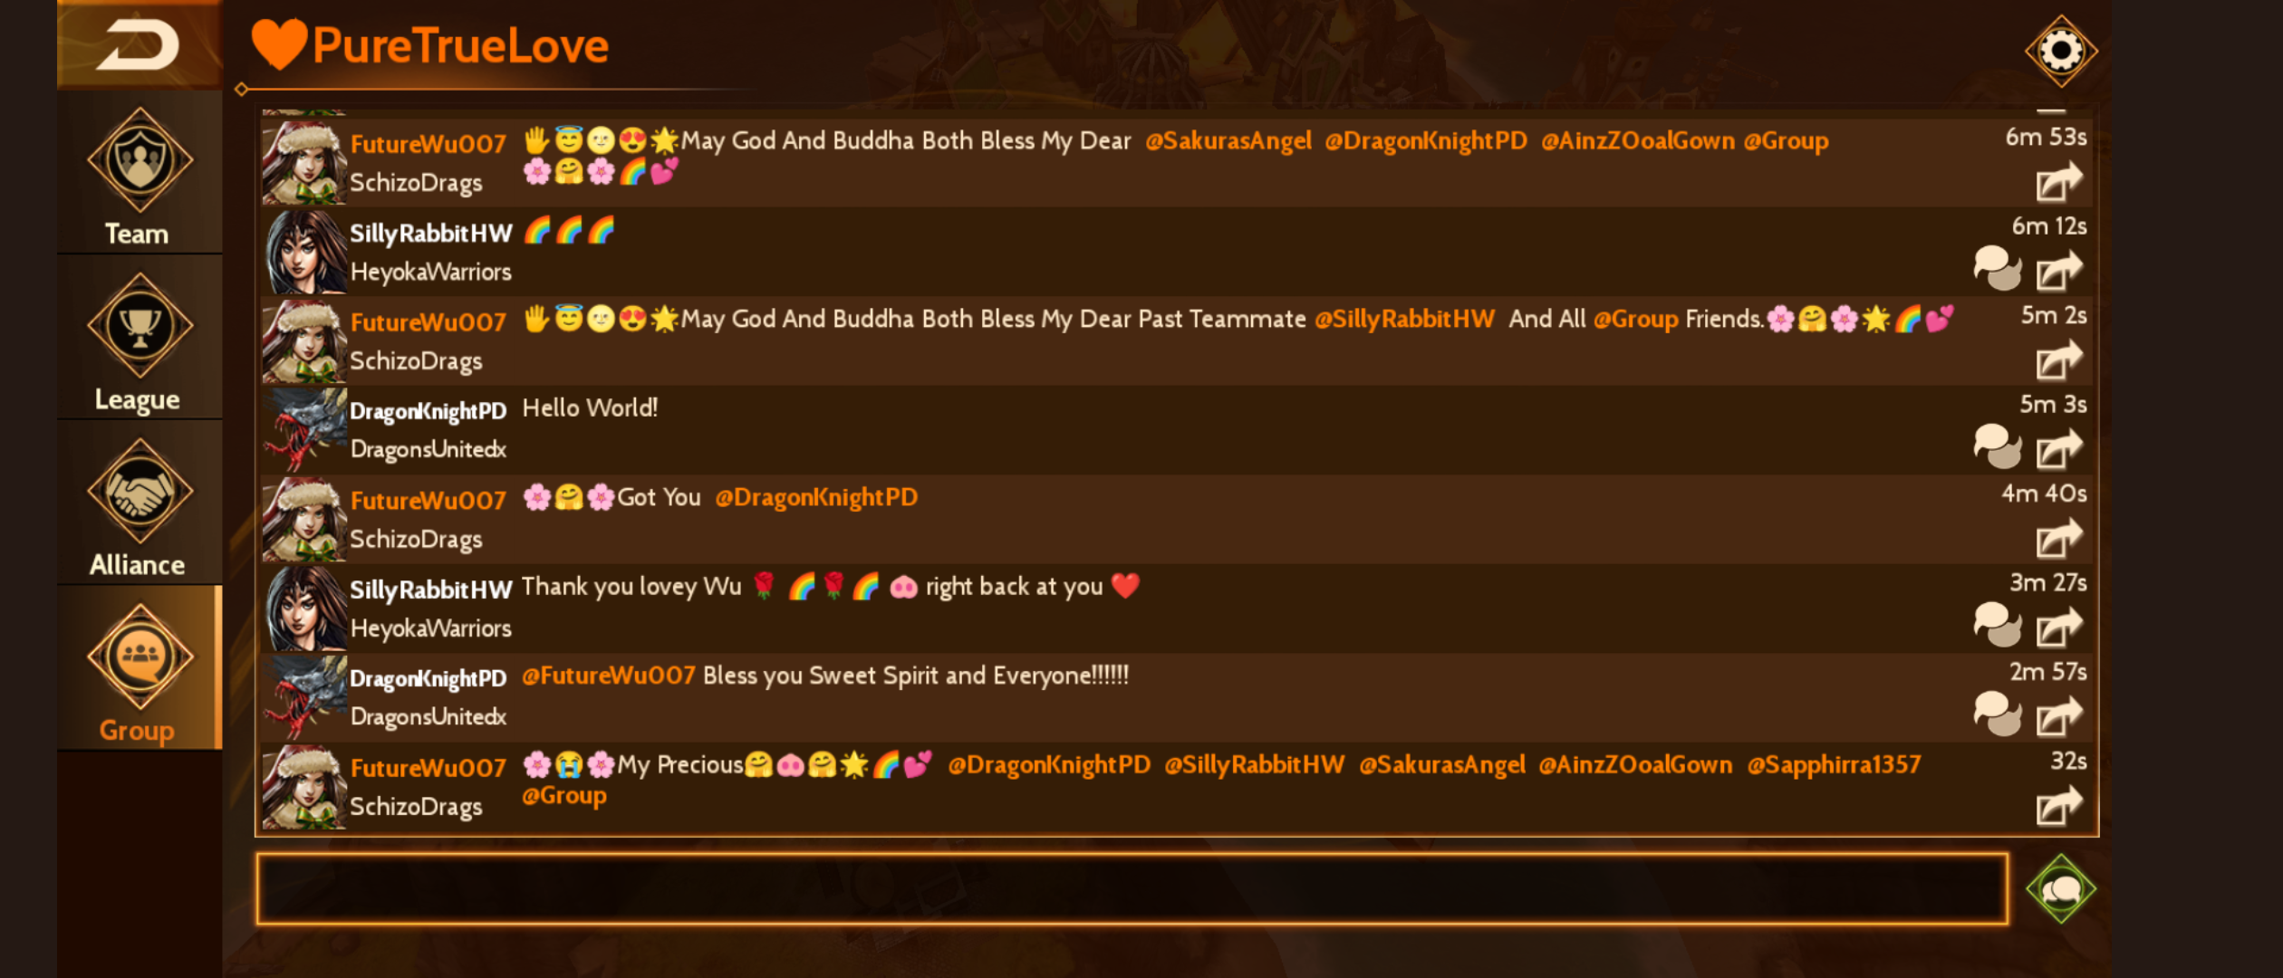
Task: Click the @Sapphirra1357 mention link
Action: [x=1834, y=765]
